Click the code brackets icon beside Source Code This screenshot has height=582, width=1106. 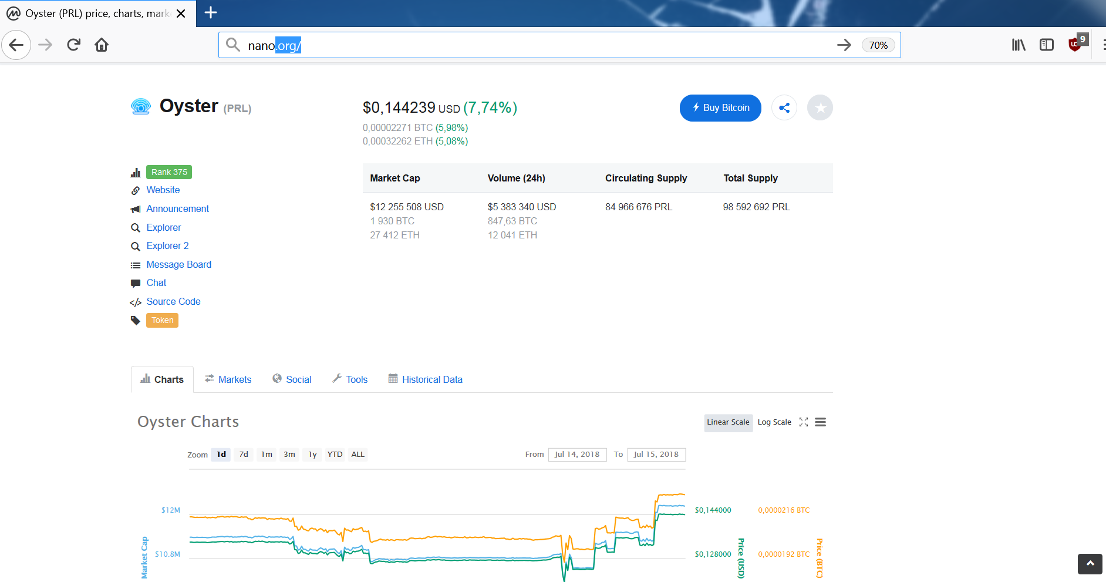pos(136,302)
